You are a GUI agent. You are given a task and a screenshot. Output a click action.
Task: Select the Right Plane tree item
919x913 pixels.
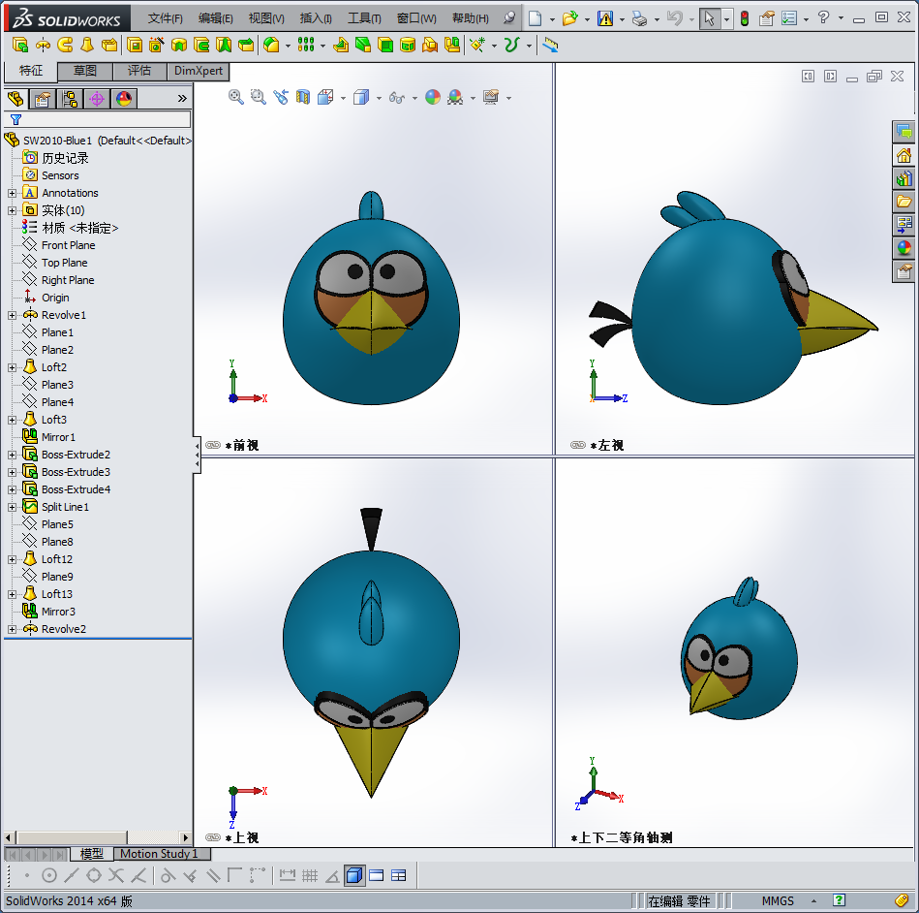click(x=68, y=280)
